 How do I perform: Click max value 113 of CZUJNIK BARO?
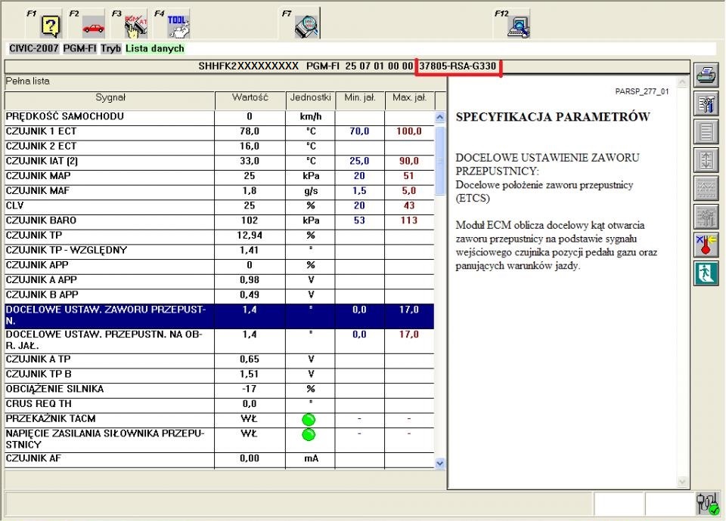coord(409,220)
